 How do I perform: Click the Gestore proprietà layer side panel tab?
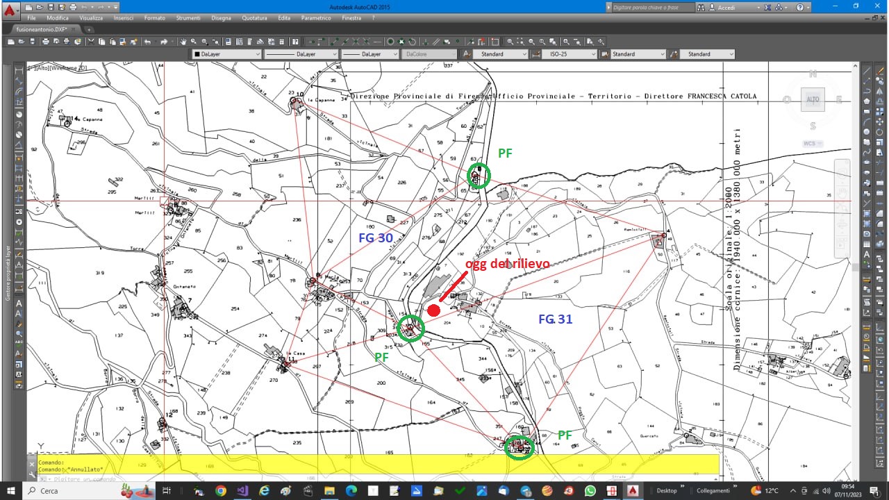pyautogui.click(x=8, y=272)
